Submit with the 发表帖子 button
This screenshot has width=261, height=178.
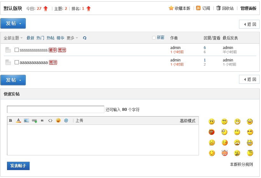[x=18, y=166]
